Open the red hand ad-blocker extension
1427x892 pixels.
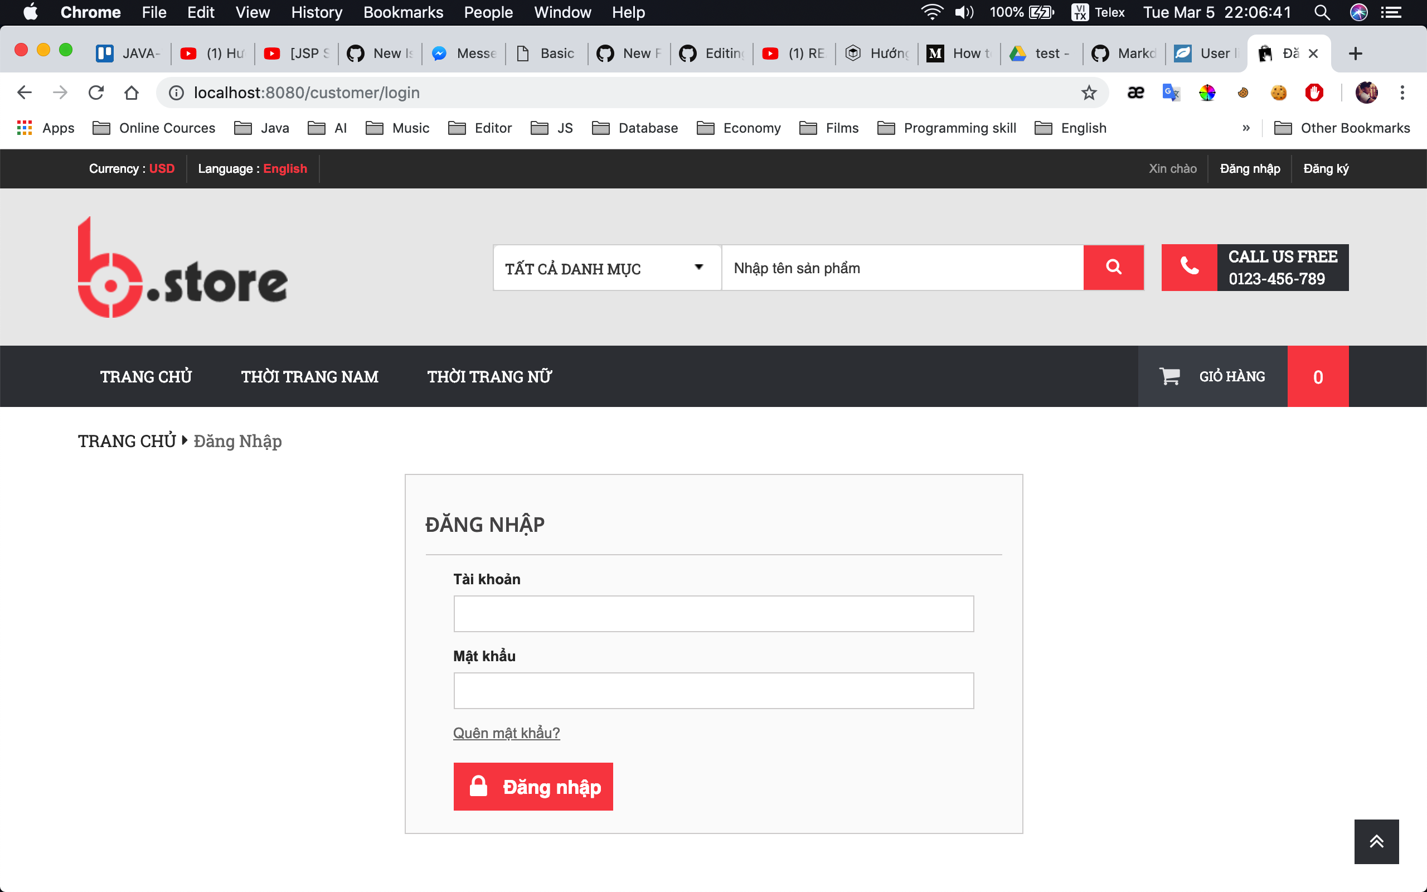pos(1314,92)
